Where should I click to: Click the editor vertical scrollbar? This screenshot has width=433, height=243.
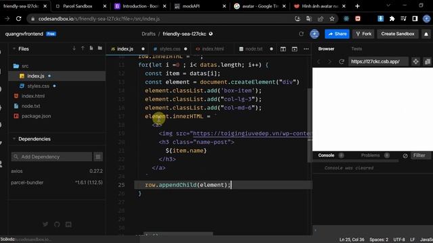tap(310, 126)
